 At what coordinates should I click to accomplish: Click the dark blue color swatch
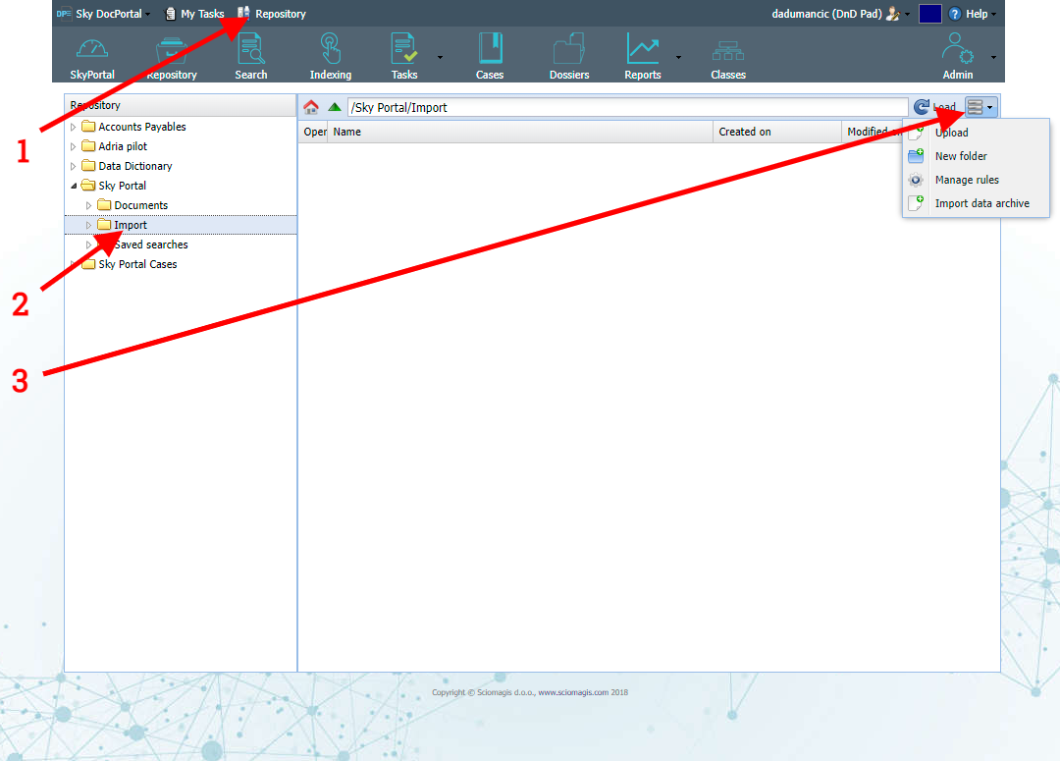(930, 14)
